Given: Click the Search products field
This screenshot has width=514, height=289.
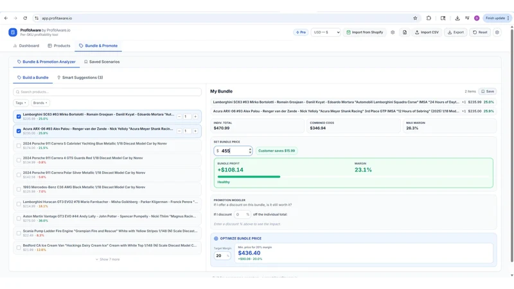Looking at the screenshot, I should [107, 92].
